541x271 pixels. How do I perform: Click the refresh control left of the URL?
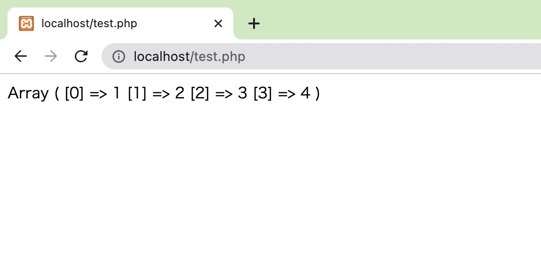pyautogui.click(x=81, y=56)
